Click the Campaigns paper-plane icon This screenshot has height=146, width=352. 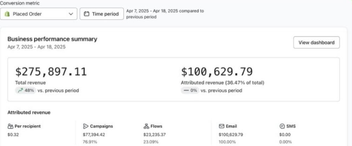pos(86,126)
